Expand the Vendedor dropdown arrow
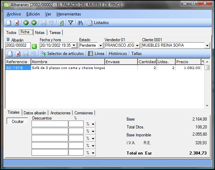Screen dimensions: 215x170 click(x=137, y=45)
